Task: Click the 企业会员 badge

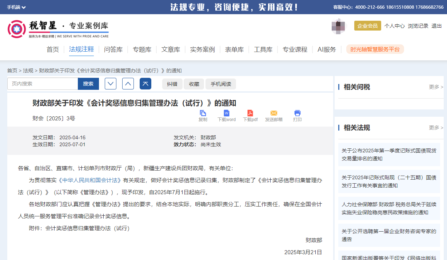Action: click(x=368, y=26)
